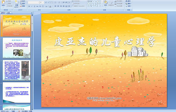Open the Text Direction (文字方向) dropdown
176x112 pixels.
(x=76, y=1)
